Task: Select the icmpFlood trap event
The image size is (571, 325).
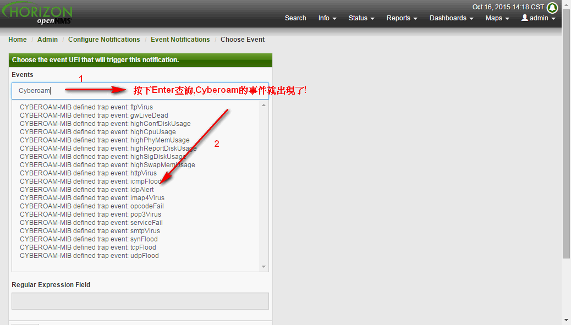Action: coord(91,181)
